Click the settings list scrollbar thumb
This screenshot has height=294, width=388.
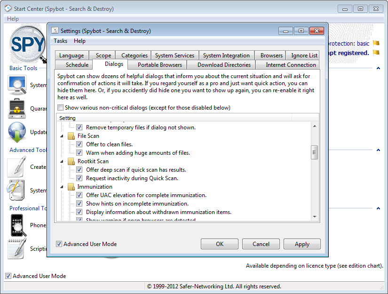(314, 152)
